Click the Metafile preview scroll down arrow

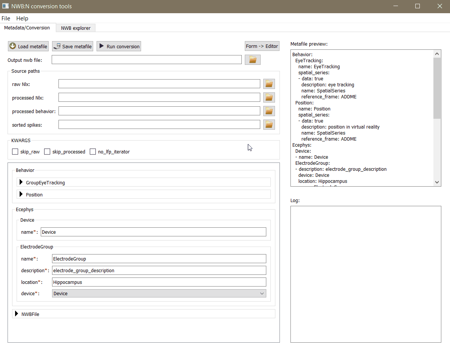click(x=437, y=182)
